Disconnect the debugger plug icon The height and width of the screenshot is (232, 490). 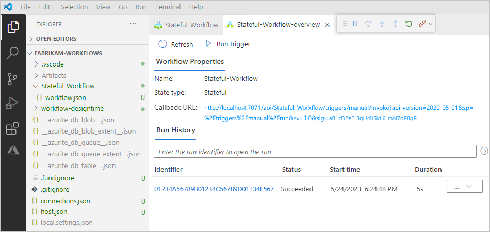coord(422,24)
